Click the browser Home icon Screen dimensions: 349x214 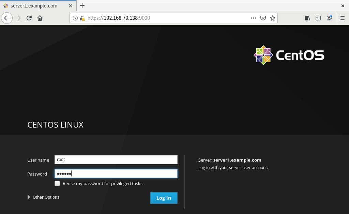(40, 18)
